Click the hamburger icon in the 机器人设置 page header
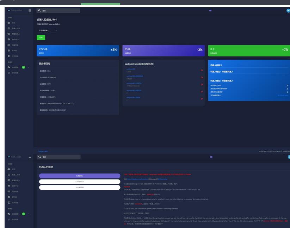Viewport: 290px width, 228px height. tap(30, 157)
